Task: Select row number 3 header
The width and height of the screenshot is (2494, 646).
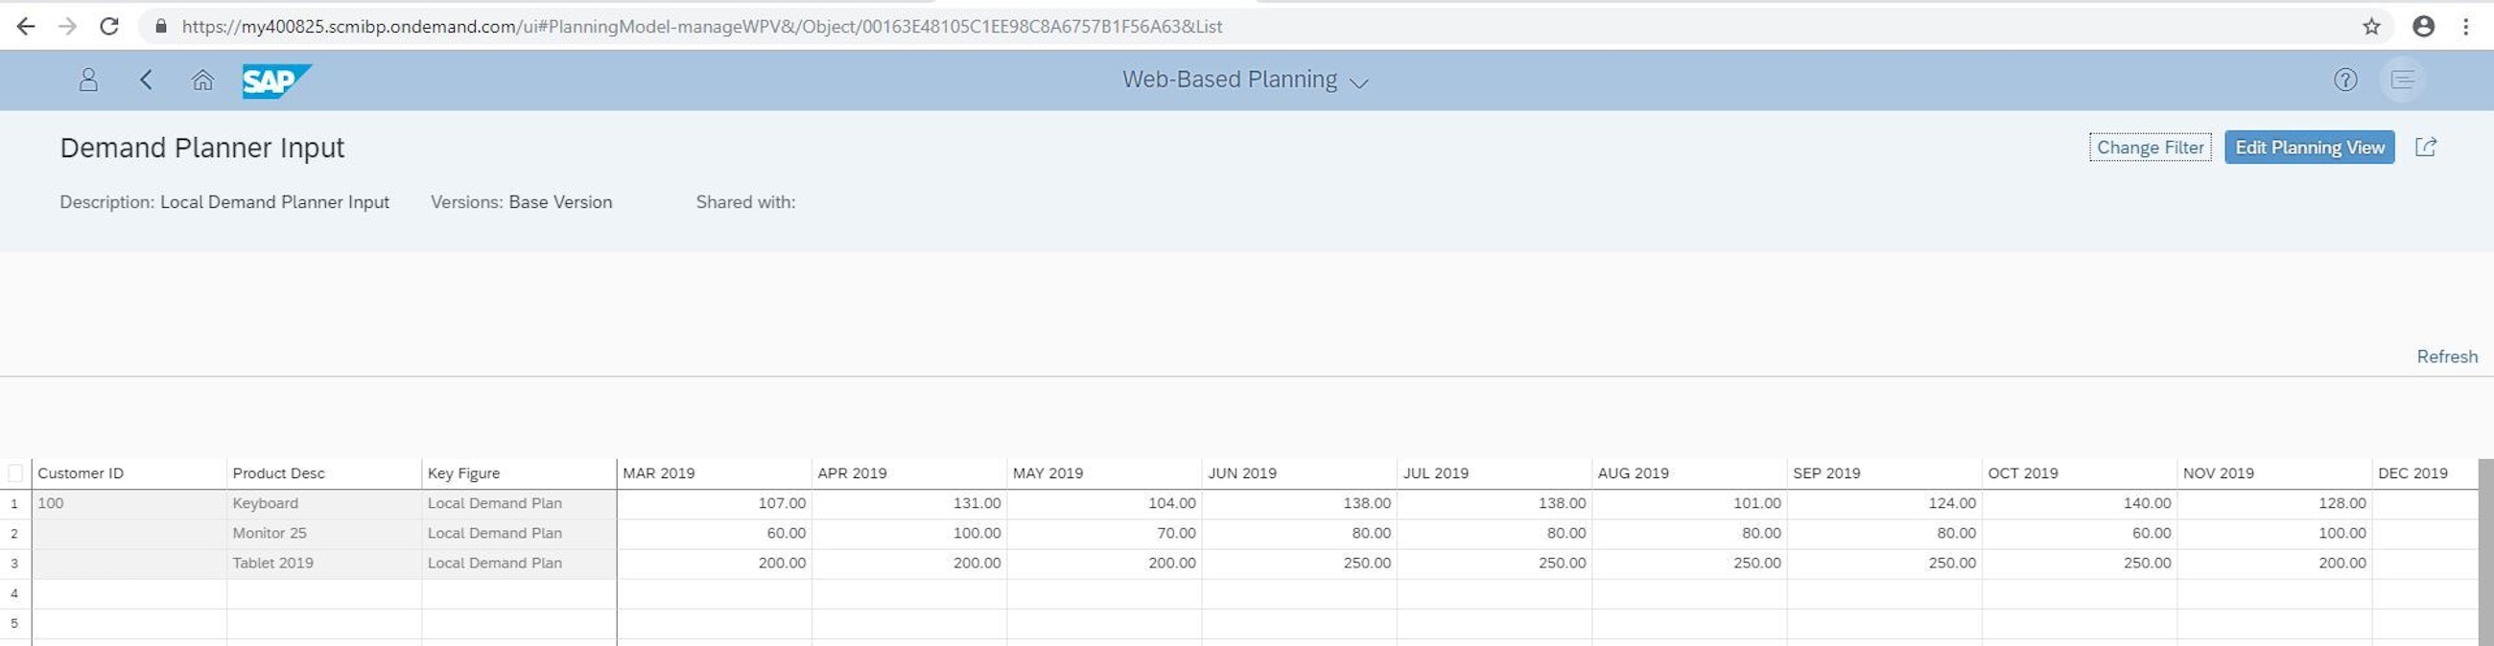Action: point(14,563)
